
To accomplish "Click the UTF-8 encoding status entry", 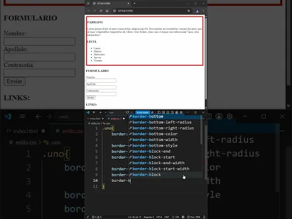I will (x=159, y=217).
